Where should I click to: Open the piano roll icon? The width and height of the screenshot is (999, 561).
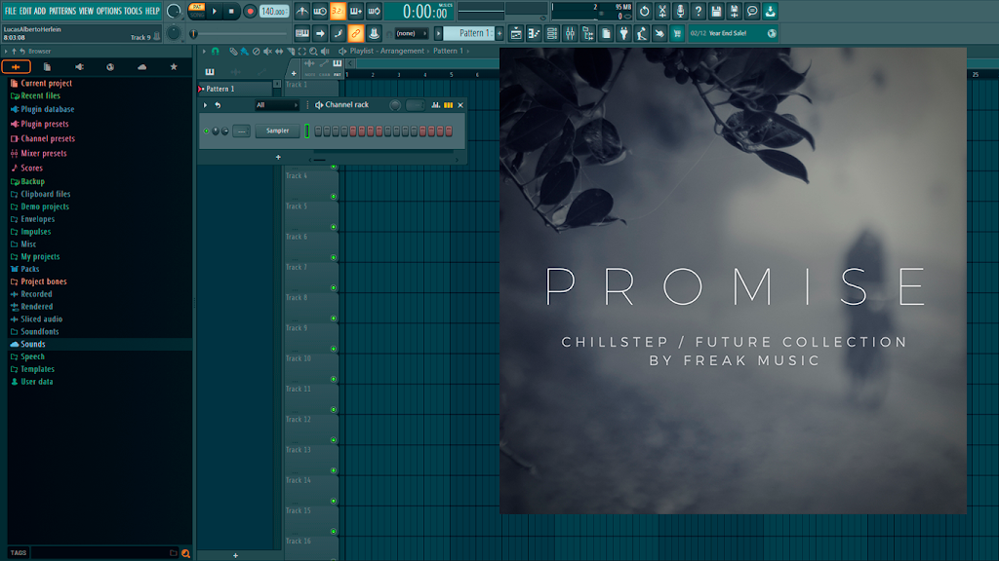534,34
